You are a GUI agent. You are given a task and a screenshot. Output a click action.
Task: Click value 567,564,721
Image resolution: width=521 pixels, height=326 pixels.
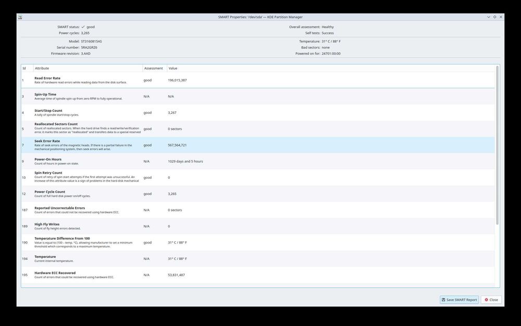click(177, 145)
